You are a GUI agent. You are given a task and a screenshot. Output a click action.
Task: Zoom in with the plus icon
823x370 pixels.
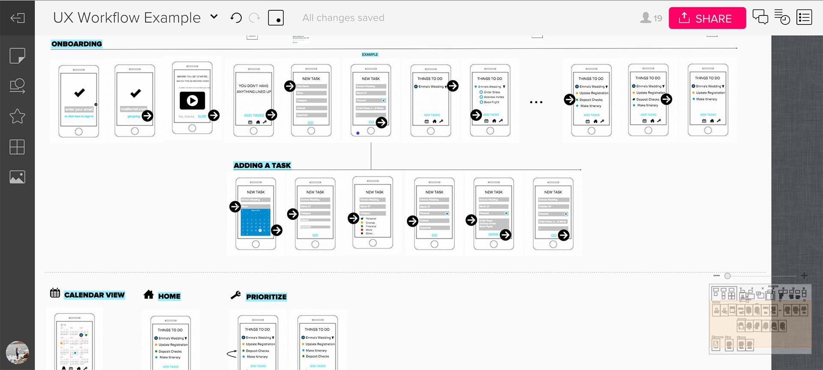804,275
